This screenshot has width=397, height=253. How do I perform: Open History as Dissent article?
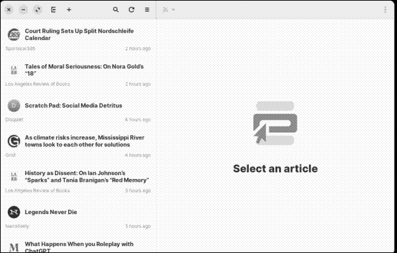click(x=87, y=176)
